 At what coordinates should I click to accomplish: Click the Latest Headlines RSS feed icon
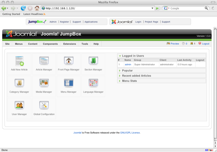coord(44,14)
